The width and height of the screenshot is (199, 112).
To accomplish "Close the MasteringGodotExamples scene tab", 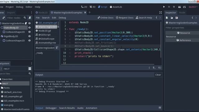I will [x=85, y=12].
